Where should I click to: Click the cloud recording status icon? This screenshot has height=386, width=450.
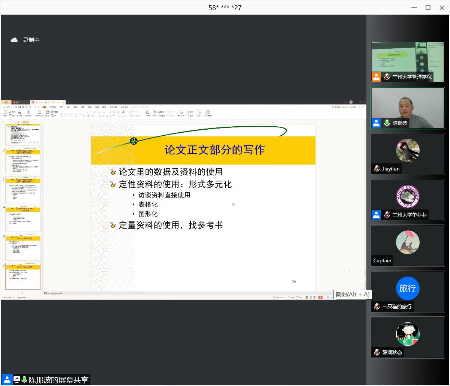[14, 40]
